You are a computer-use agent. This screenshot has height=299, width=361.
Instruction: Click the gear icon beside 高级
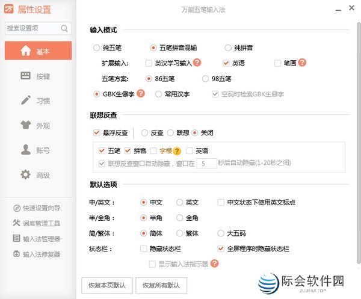[x=25, y=174]
